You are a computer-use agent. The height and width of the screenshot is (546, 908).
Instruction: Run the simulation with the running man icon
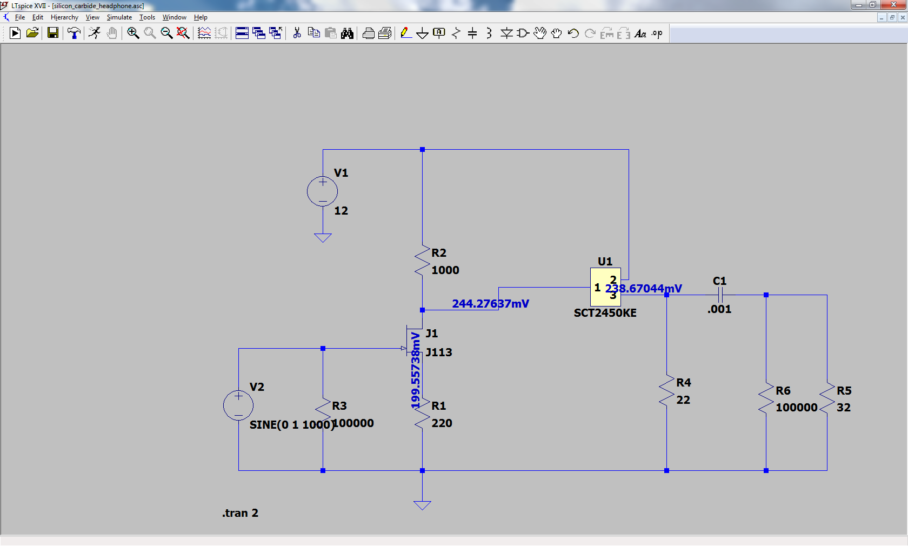tap(95, 34)
